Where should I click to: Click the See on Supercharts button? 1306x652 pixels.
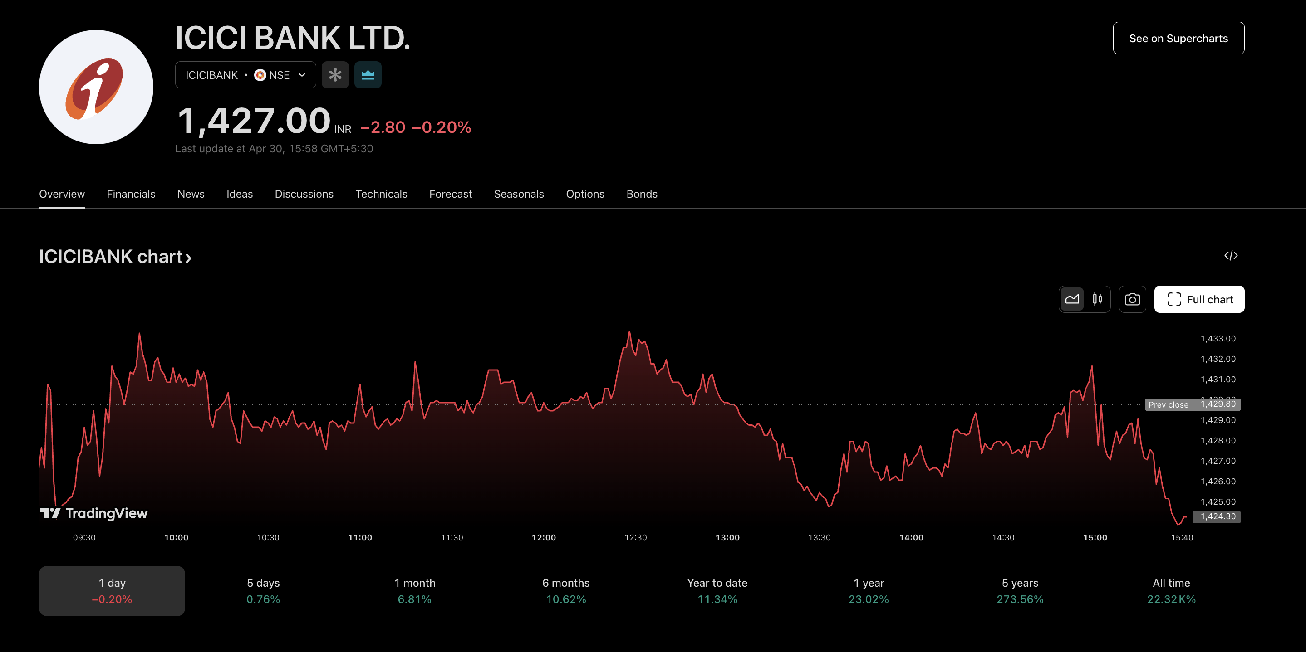pos(1178,39)
